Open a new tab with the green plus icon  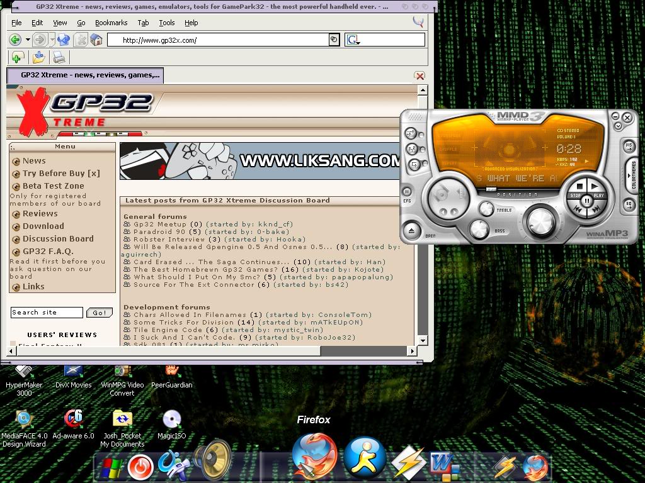[x=17, y=58]
